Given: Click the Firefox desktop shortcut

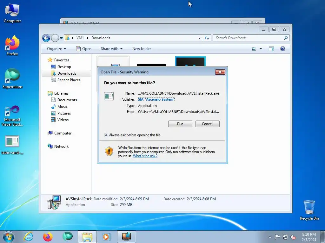Looking at the screenshot, I should point(12,46).
